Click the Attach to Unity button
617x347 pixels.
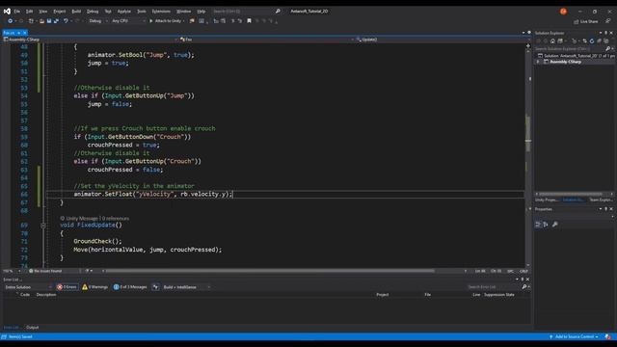point(165,21)
